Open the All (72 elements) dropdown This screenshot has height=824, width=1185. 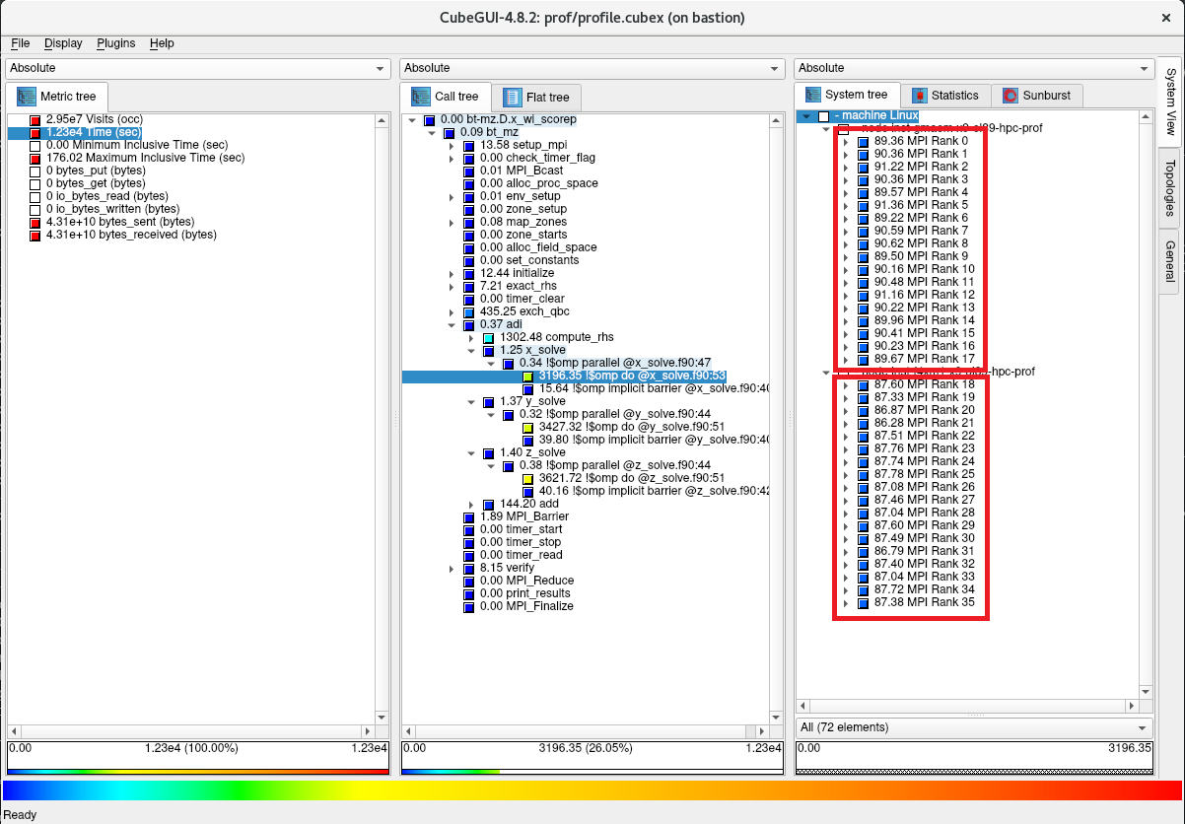point(973,727)
